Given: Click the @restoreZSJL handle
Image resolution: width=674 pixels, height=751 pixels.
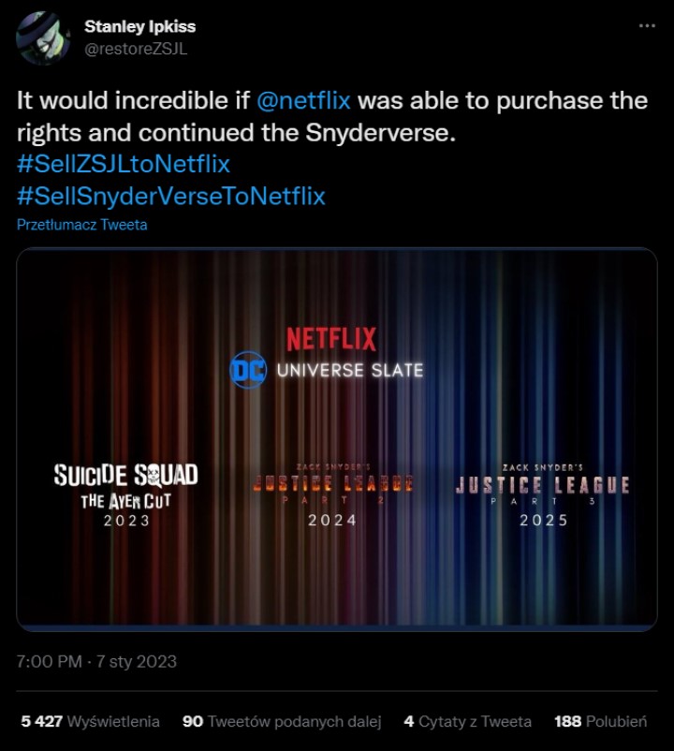Looking at the screenshot, I should [136, 49].
